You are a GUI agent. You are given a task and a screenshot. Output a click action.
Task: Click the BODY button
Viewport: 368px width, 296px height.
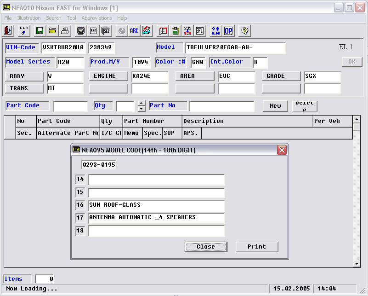pyautogui.click(x=24, y=76)
